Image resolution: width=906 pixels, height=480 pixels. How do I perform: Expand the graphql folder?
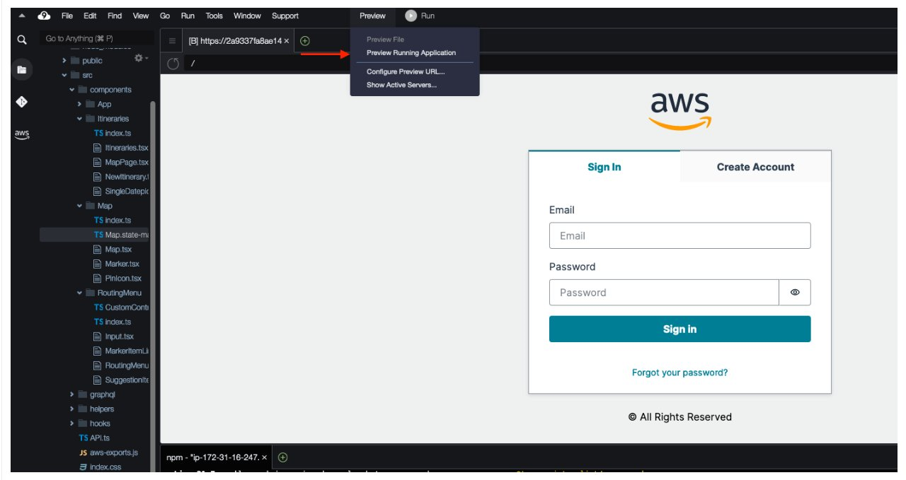72,394
